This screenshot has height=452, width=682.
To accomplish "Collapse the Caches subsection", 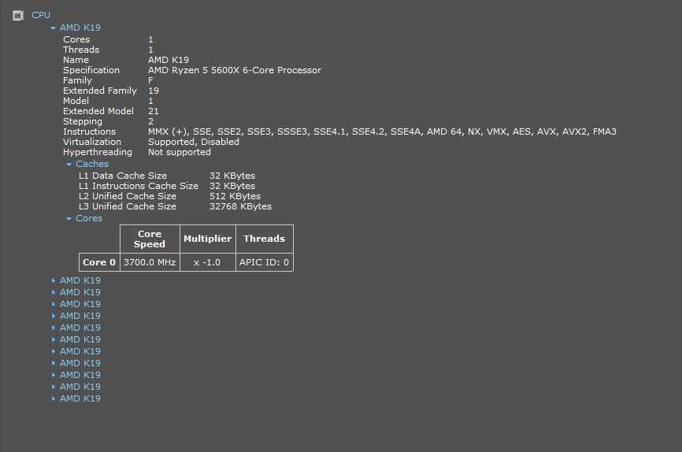I will 69,164.
